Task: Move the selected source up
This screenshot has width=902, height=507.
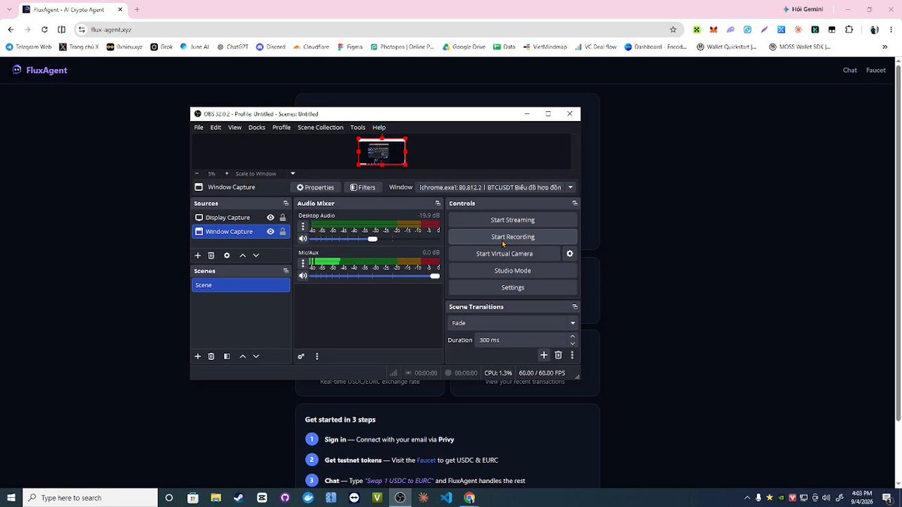Action: 243,255
